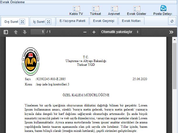Open the Türksat list icon

point(95,9)
